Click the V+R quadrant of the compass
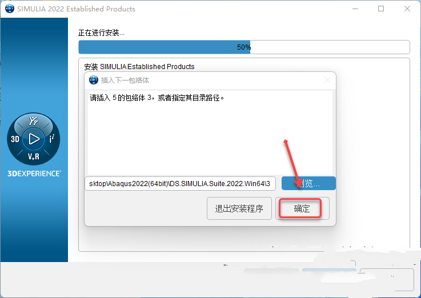Screen dimensions: 421x298 [x=34, y=156]
